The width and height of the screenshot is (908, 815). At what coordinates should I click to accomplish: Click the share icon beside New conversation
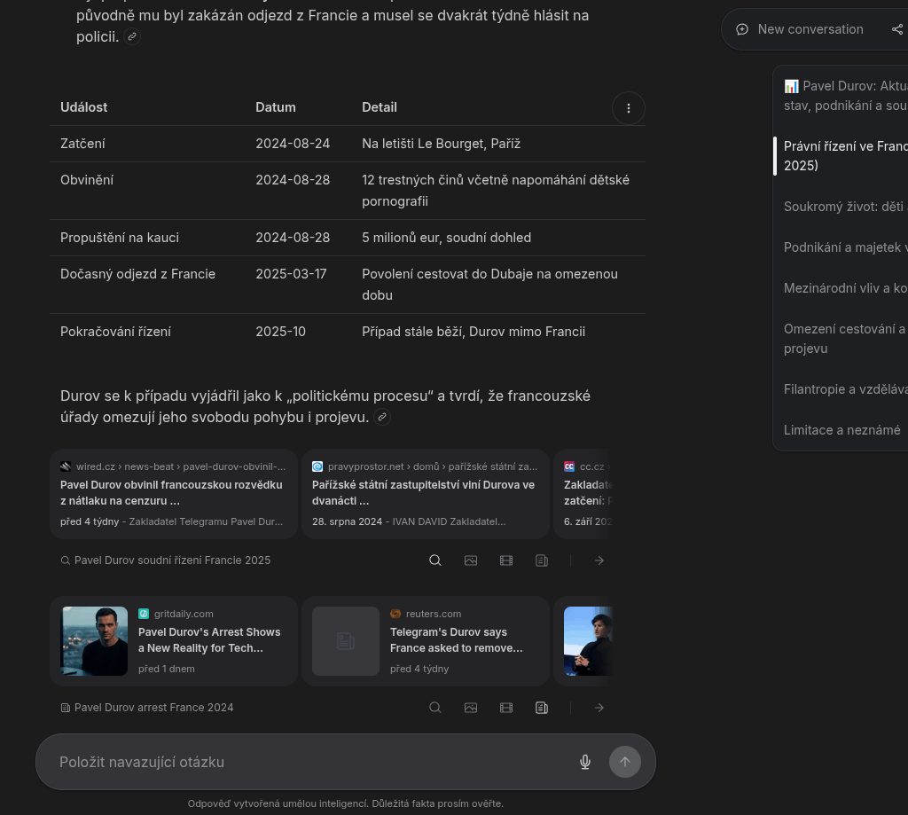click(896, 29)
